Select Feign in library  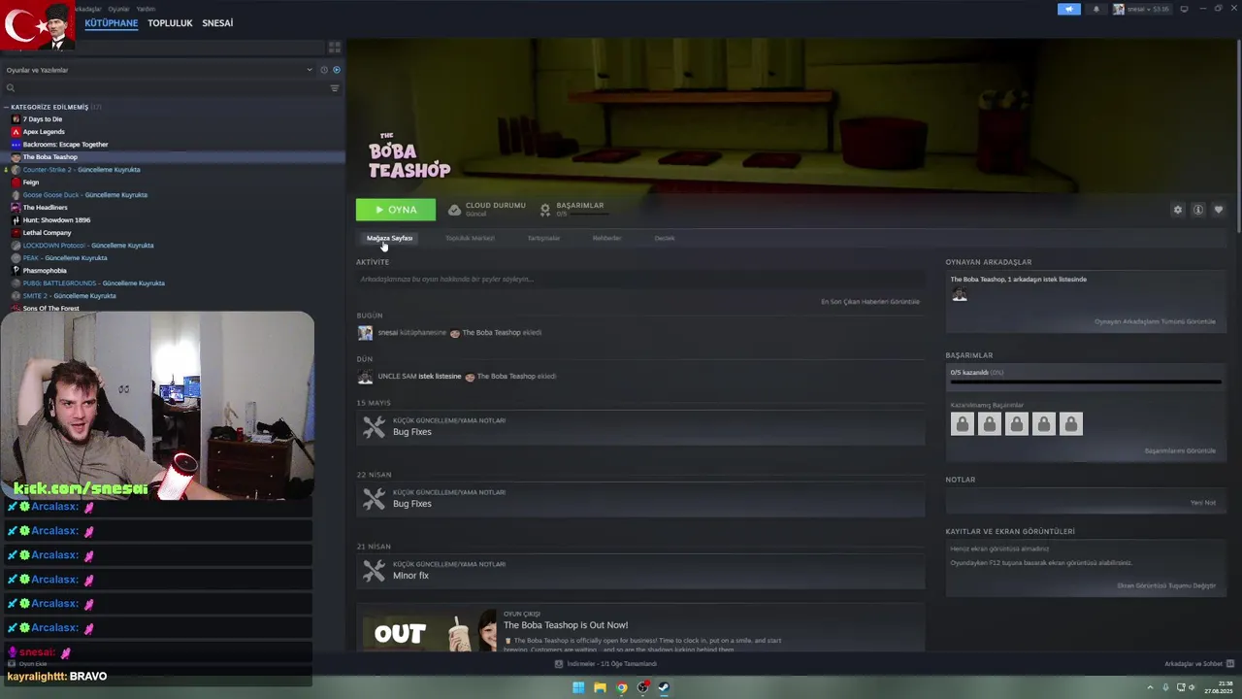(x=31, y=183)
